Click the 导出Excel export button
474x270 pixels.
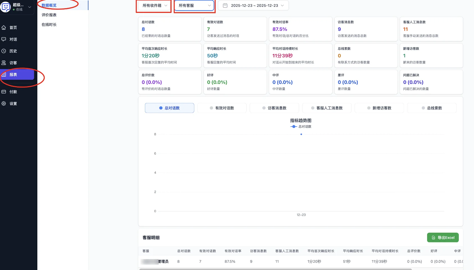pyautogui.click(x=443, y=237)
